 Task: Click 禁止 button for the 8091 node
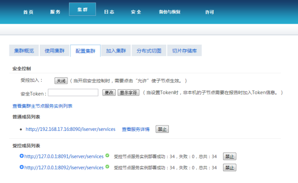point(229,156)
